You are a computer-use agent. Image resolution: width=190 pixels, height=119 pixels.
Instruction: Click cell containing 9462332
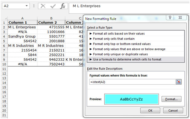click(x=51, y=59)
